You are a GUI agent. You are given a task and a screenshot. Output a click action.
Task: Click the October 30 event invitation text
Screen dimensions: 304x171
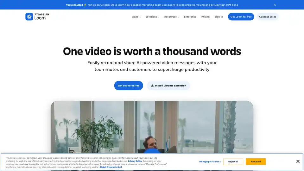click(x=163, y=5)
